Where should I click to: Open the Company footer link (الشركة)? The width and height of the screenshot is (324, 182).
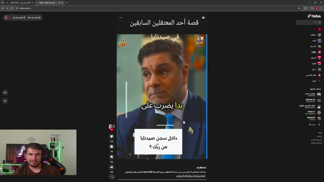pos(320,133)
